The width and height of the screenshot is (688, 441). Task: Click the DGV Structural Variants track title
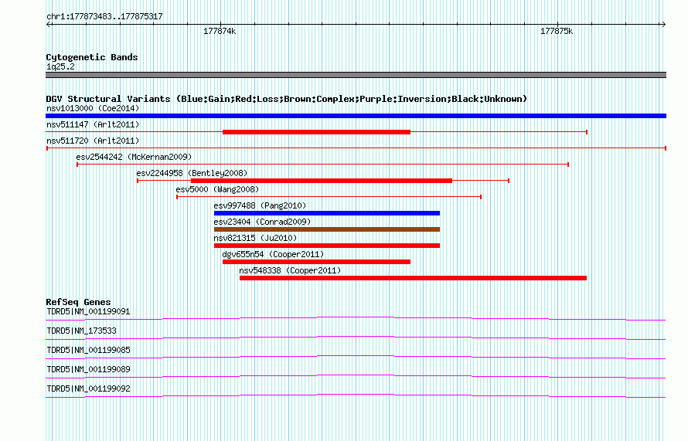287,99
